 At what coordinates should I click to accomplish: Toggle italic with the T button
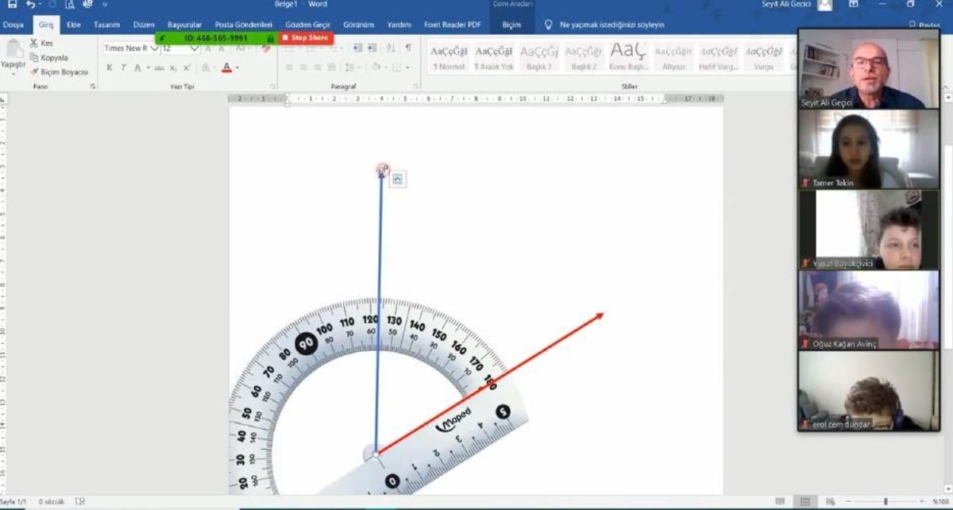[x=123, y=68]
